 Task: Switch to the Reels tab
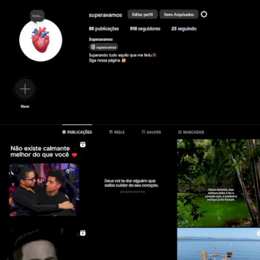point(117,132)
